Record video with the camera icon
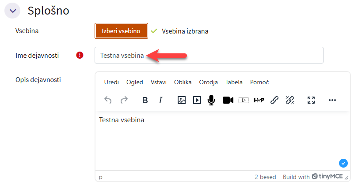 point(228,100)
